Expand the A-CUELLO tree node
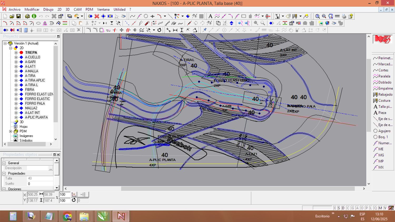This screenshot has width=395, height=222. point(16,57)
